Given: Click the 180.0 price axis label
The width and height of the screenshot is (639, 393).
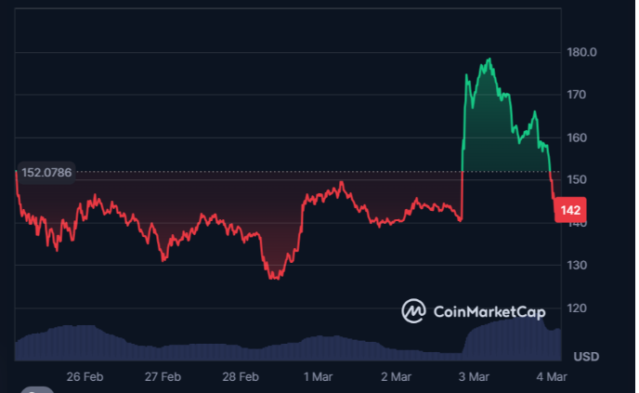Looking at the screenshot, I should 582,52.
